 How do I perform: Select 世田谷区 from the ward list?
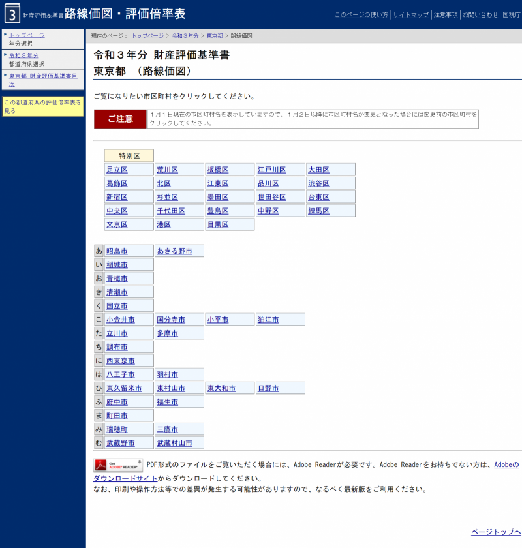tap(271, 197)
